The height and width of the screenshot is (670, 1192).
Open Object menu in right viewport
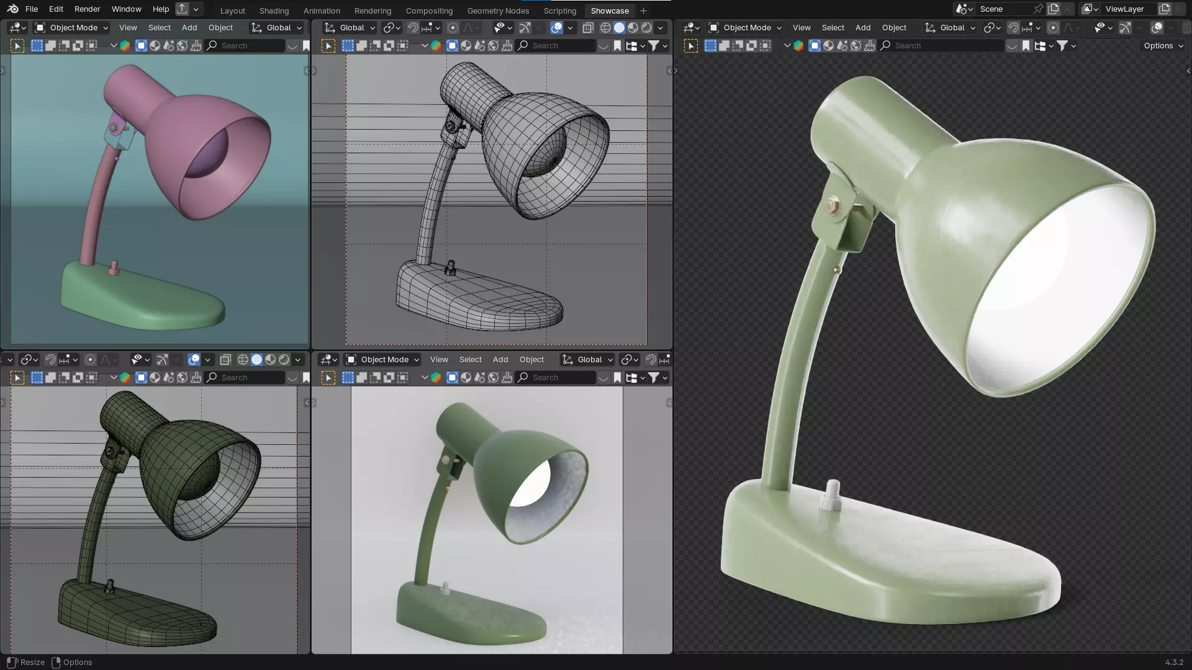click(894, 27)
